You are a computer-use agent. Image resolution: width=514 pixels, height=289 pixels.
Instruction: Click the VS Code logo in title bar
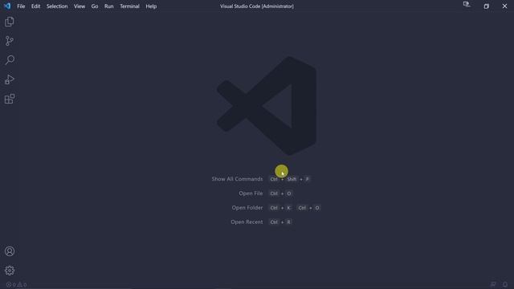pos(7,6)
